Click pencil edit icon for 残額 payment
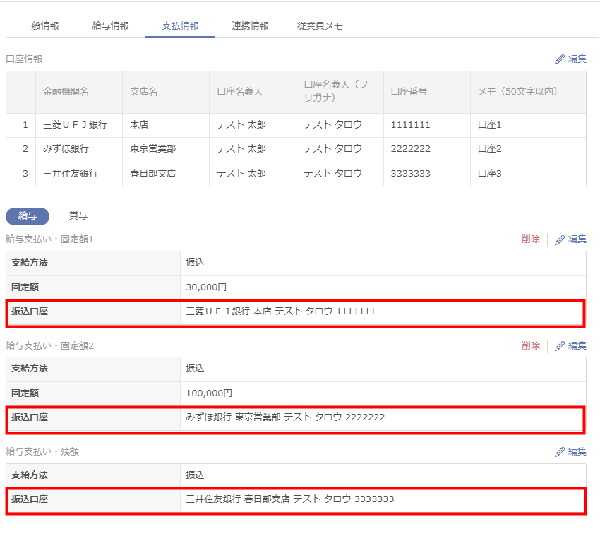 tap(560, 451)
